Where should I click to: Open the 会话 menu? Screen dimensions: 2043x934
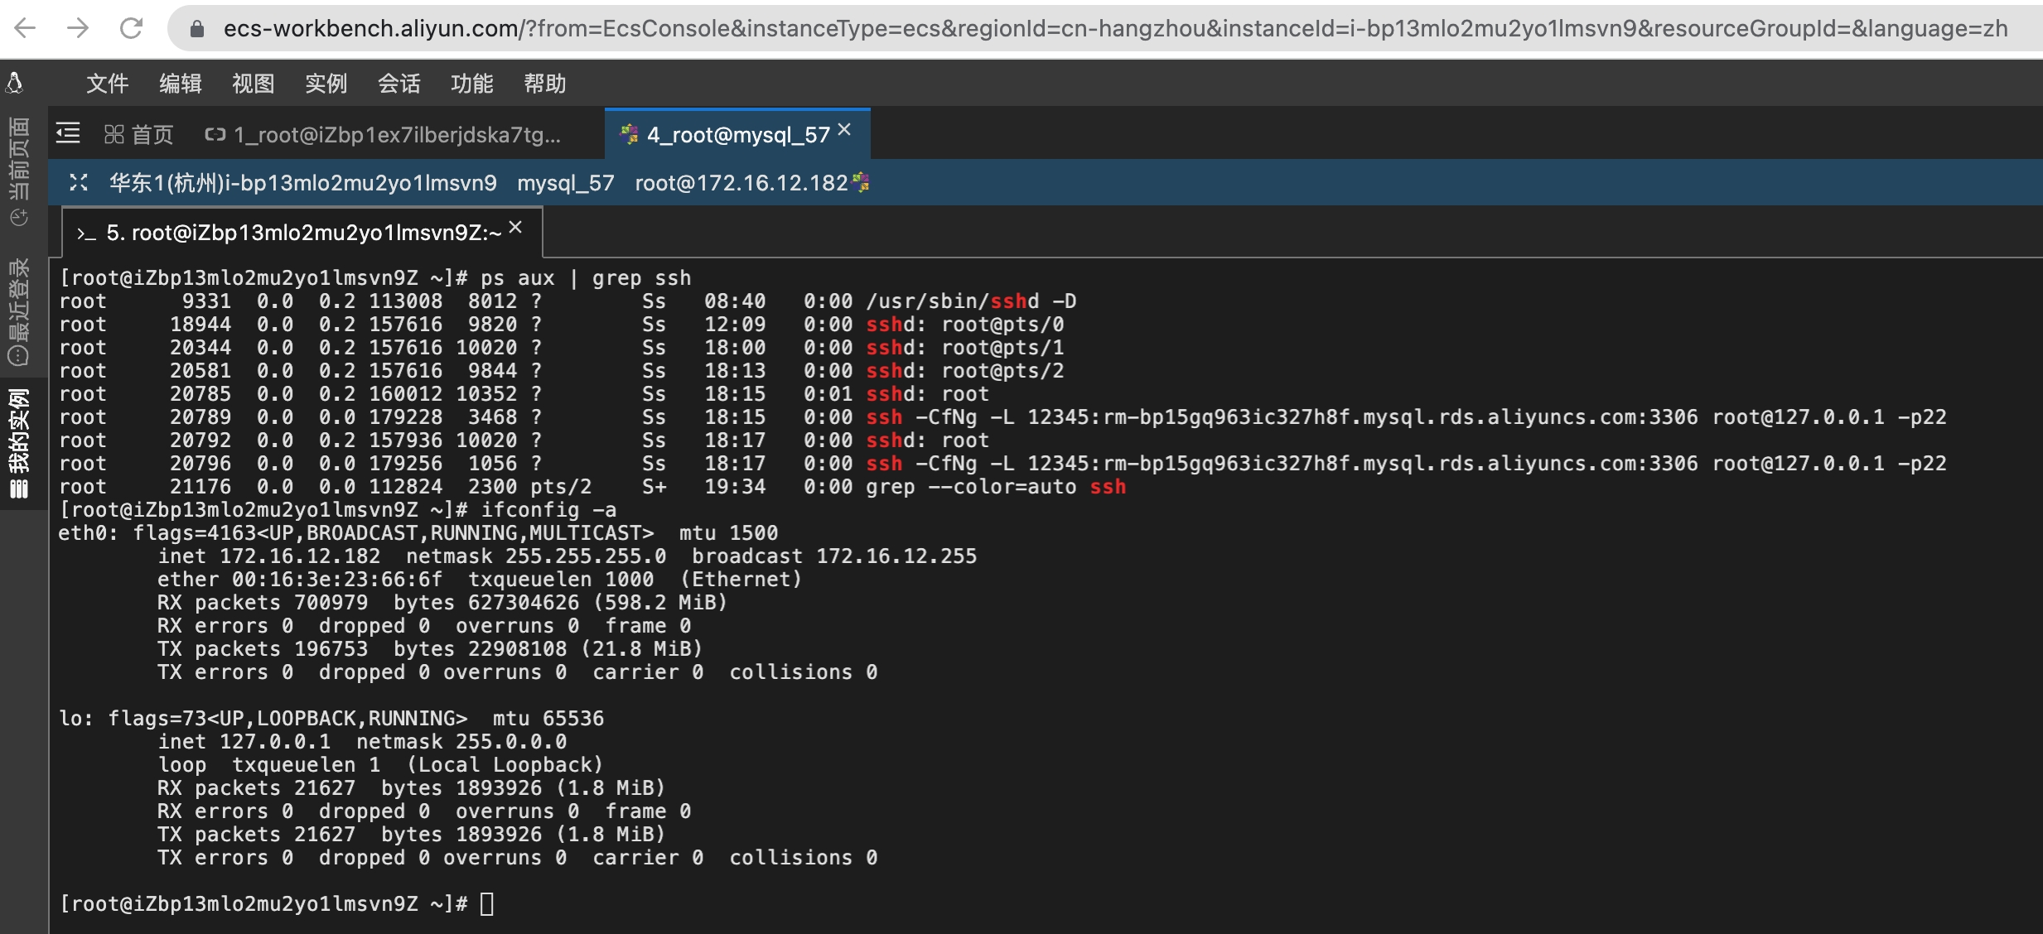click(x=398, y=84)
